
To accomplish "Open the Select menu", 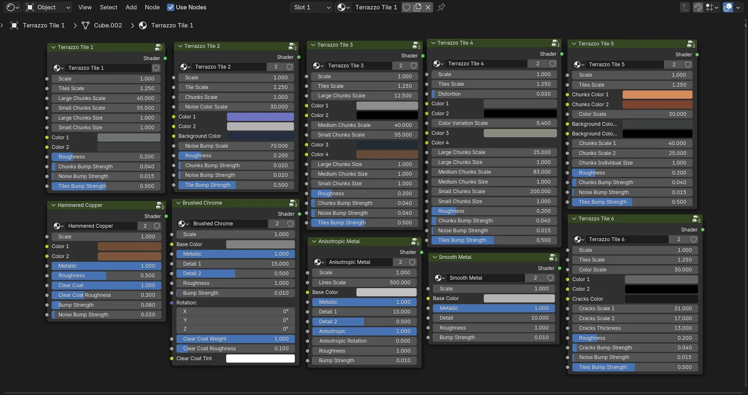I will 108,7.
